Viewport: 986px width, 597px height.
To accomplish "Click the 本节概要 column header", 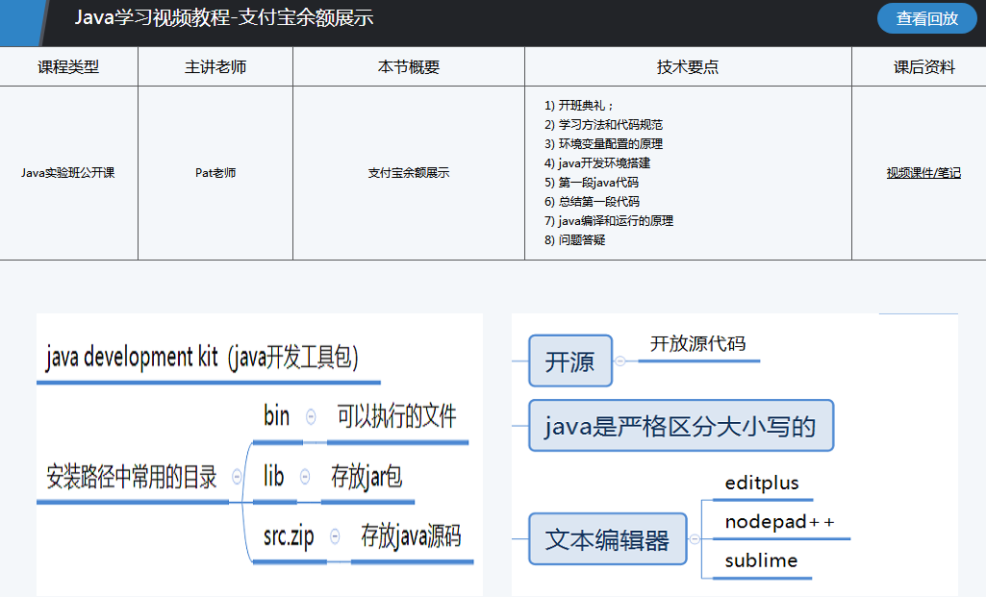I will pyautogui.click(x=409, y=67).
